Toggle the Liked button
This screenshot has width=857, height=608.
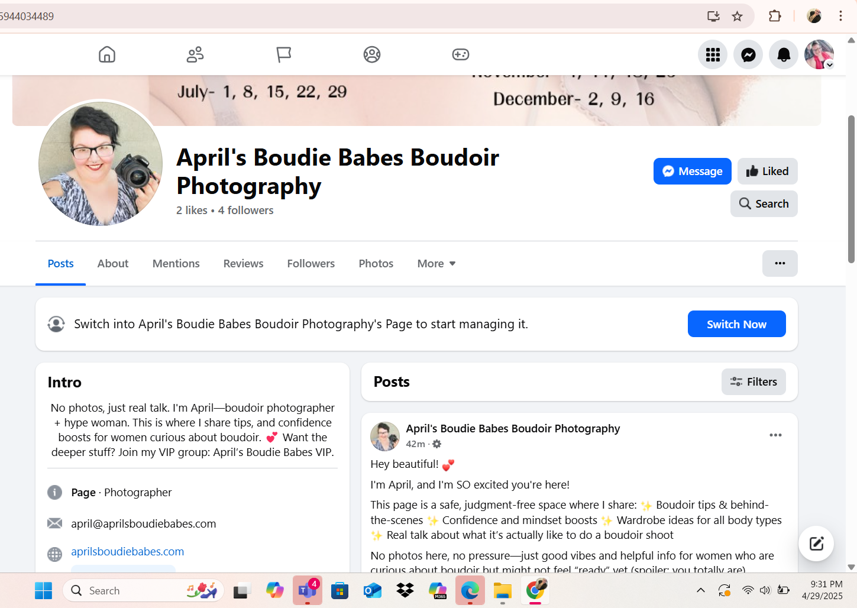pos(767,171)
